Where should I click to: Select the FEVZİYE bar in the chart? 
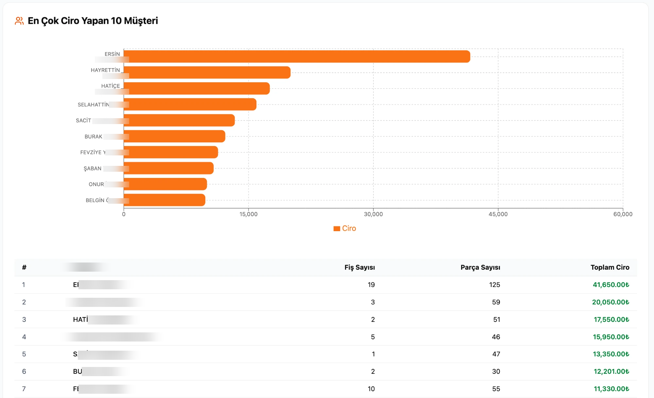(171, 152)
